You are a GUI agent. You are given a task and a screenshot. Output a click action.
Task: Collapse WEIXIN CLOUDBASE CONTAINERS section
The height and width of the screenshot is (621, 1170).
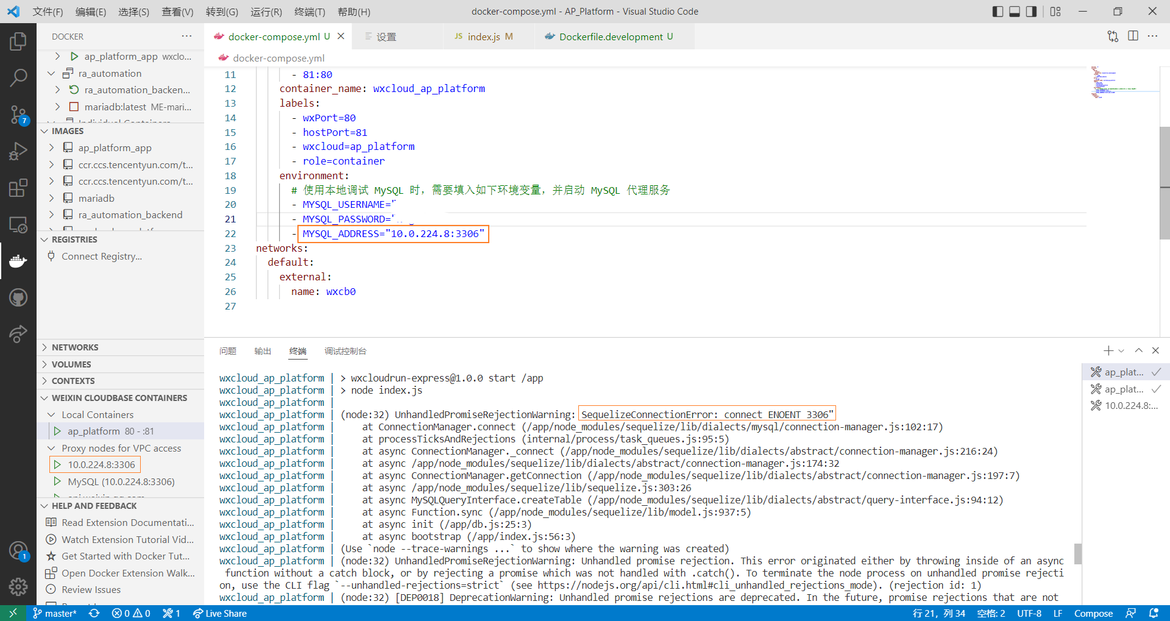click(121, 398)
